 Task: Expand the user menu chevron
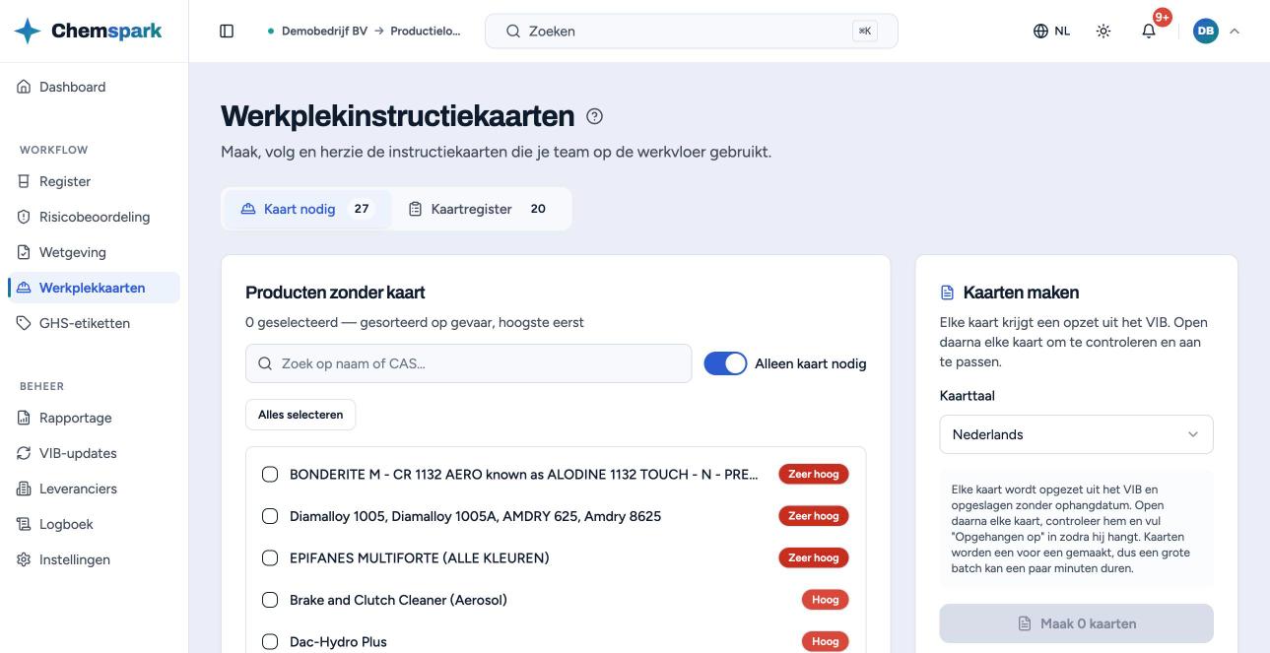(1235, 31)
